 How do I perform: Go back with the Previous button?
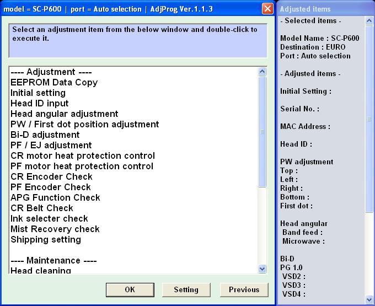(x=244, y=289)
